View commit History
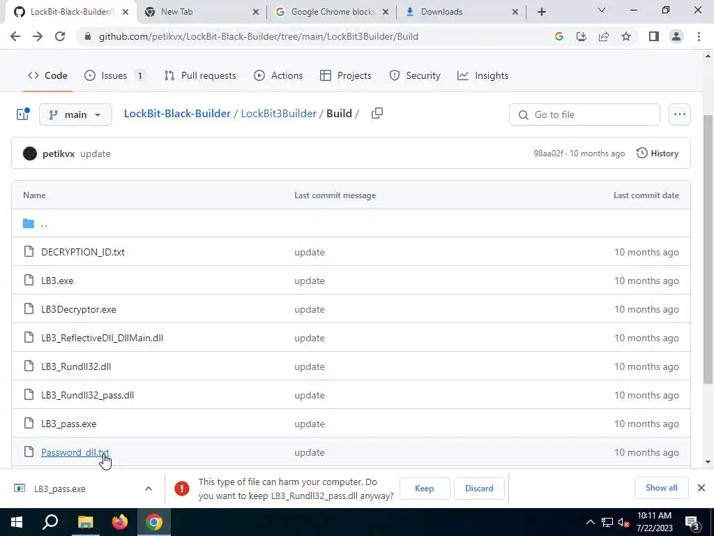714x536 pixels. (x=658, y=153)
